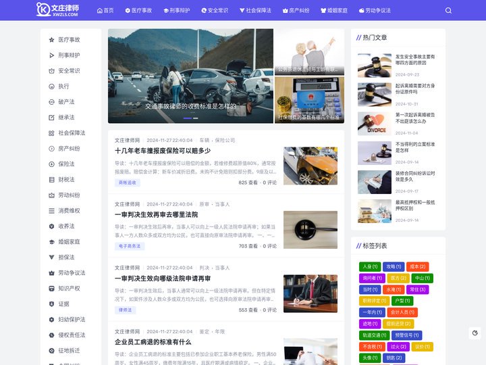486x365 pixels.
Task: Click the 电子商务法 category tag
Action: click(x=130, y=246)
